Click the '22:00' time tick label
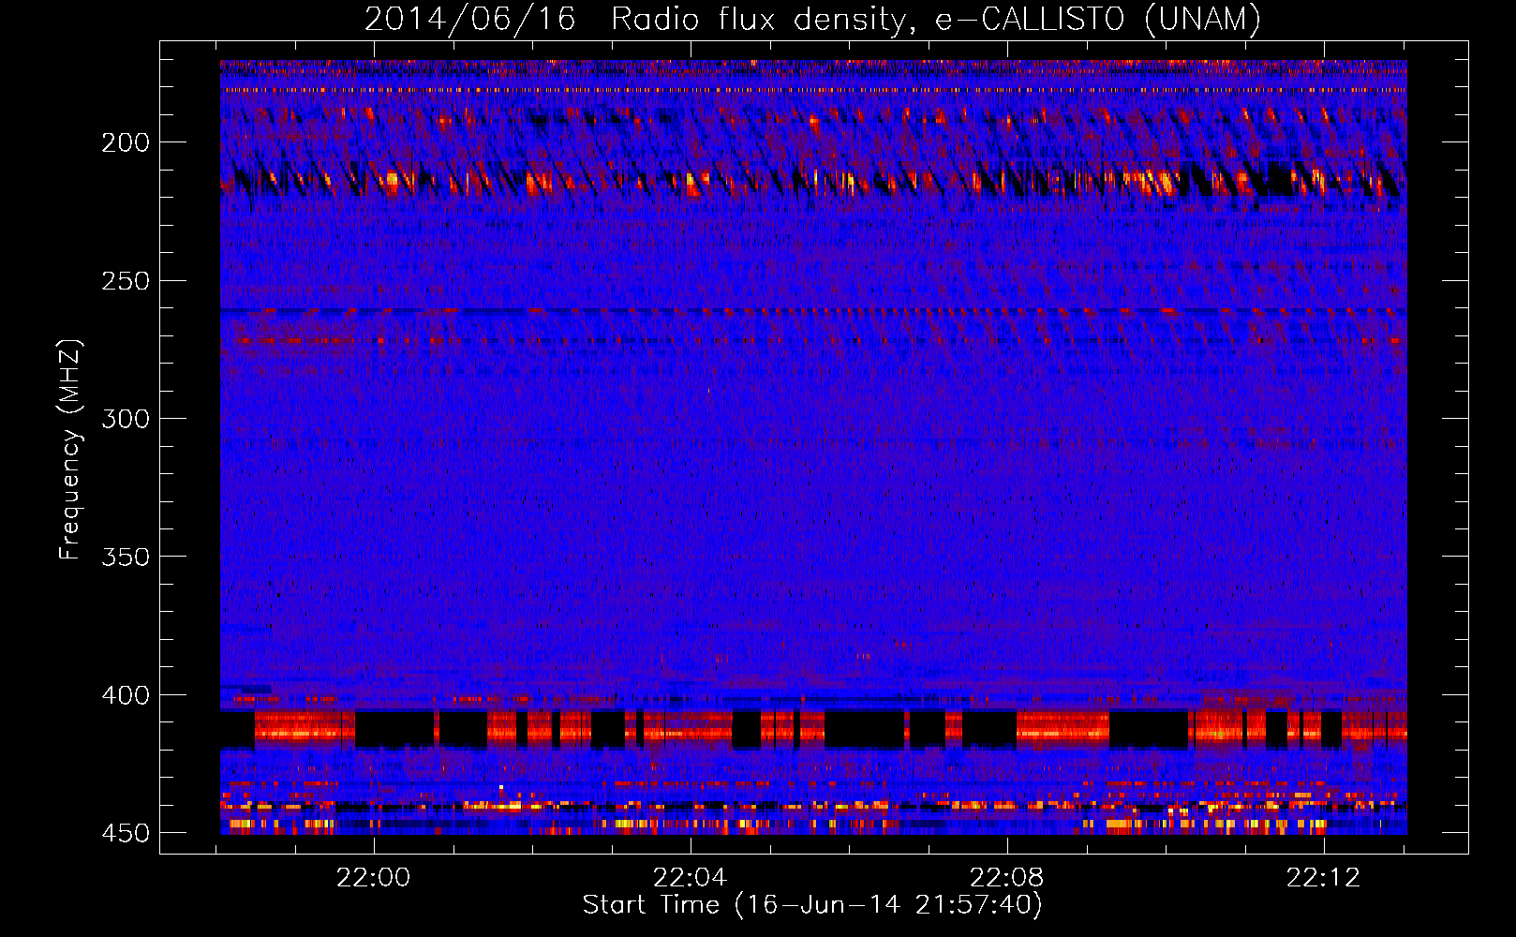Image resolution: width=1516 pixels, height=937 pixels. [374, 878]
